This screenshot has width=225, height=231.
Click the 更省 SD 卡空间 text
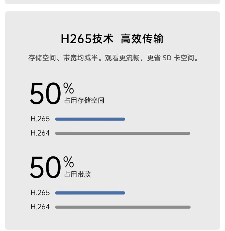pyautogui.click(x=171, y=58)
